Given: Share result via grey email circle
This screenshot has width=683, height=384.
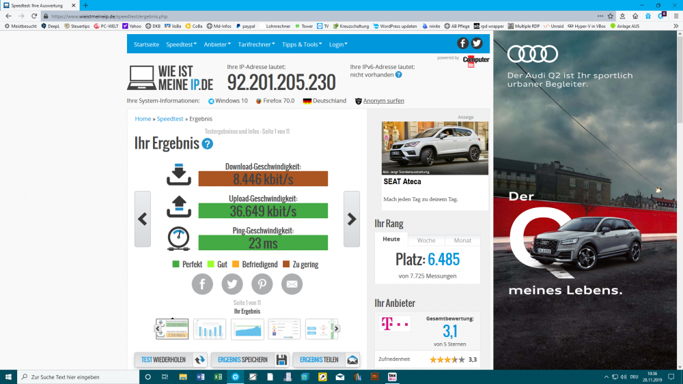Looking at the screenshot, I should click(x=292, y=284).
